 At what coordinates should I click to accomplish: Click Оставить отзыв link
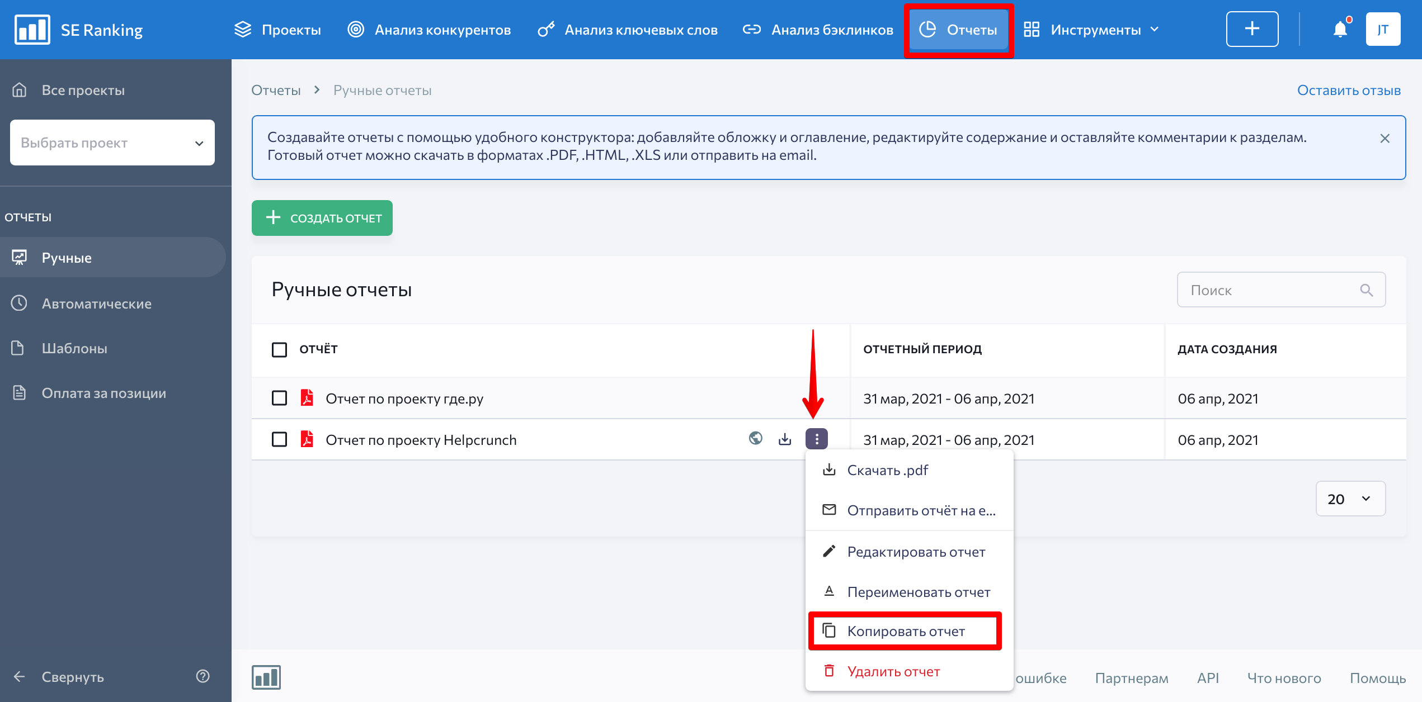pos(1349,90)
